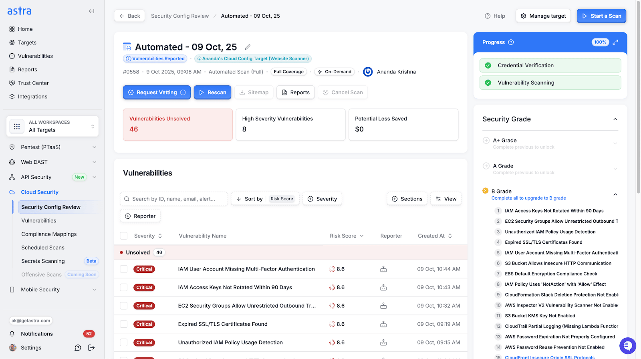
Task: Open Reports button in scan actions
Action: [x=296, y=93]
